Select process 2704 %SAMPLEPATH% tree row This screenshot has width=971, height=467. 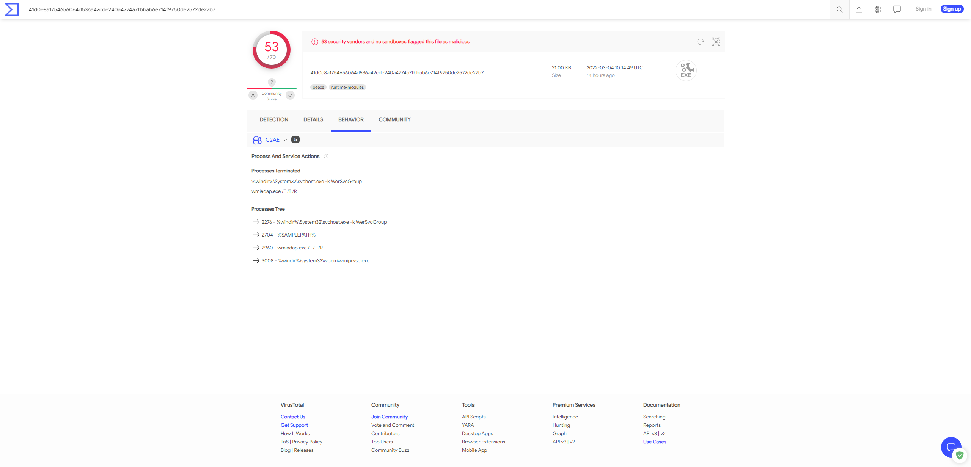(288, 235)
